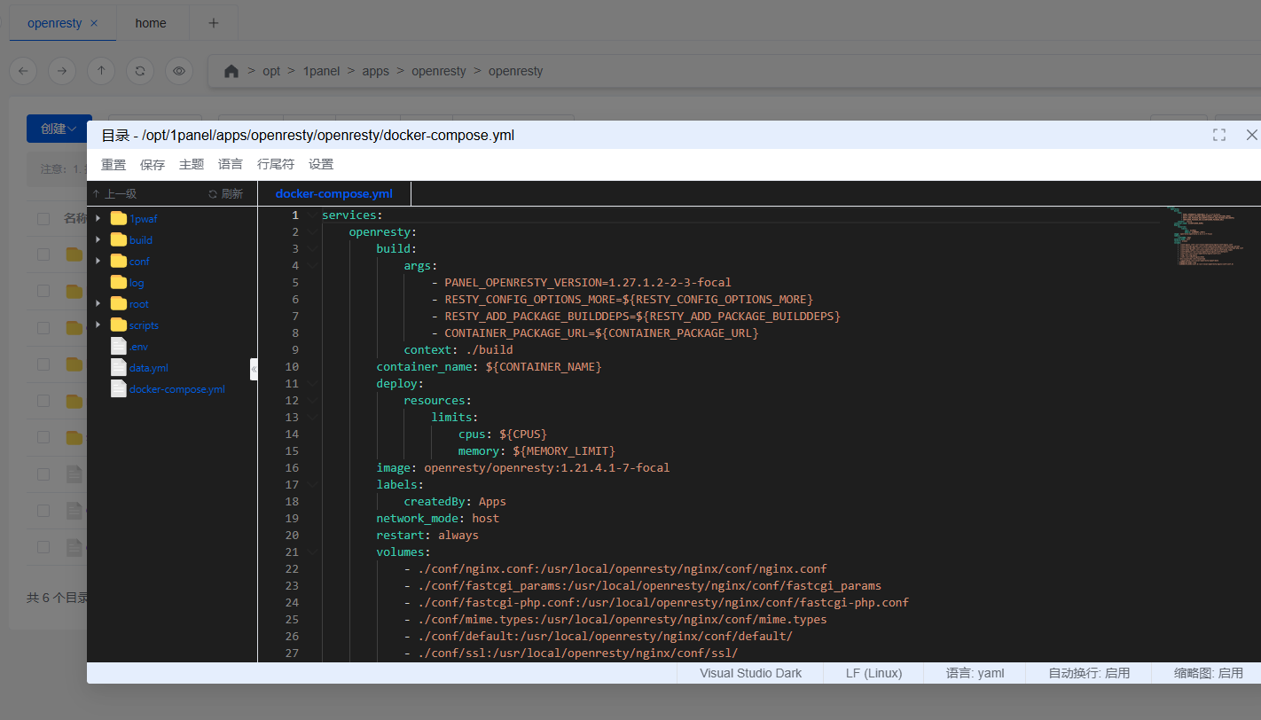The width and height of the screenshot is (1261, 720).
Task: Toggle the 缩略图 minimap status
Action: 1208,673
